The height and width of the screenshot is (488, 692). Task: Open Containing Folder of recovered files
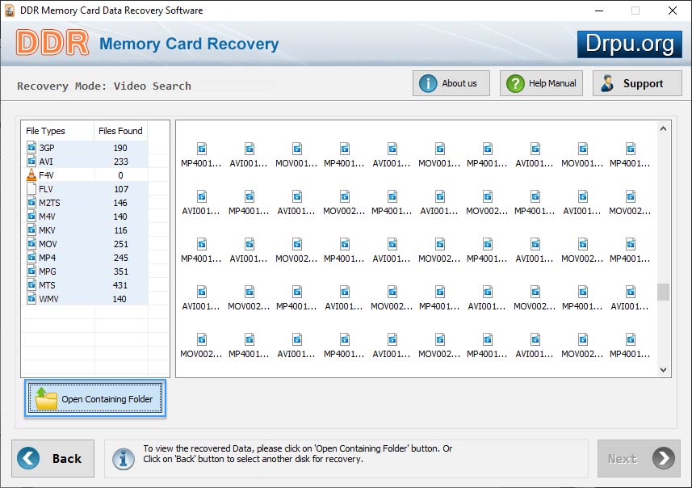(x=95, y=398)
